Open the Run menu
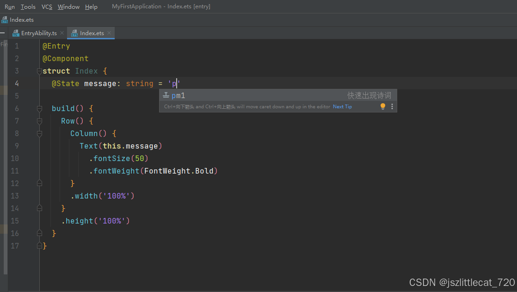This screenshot has height=292, width=517. tap(10, 6)
